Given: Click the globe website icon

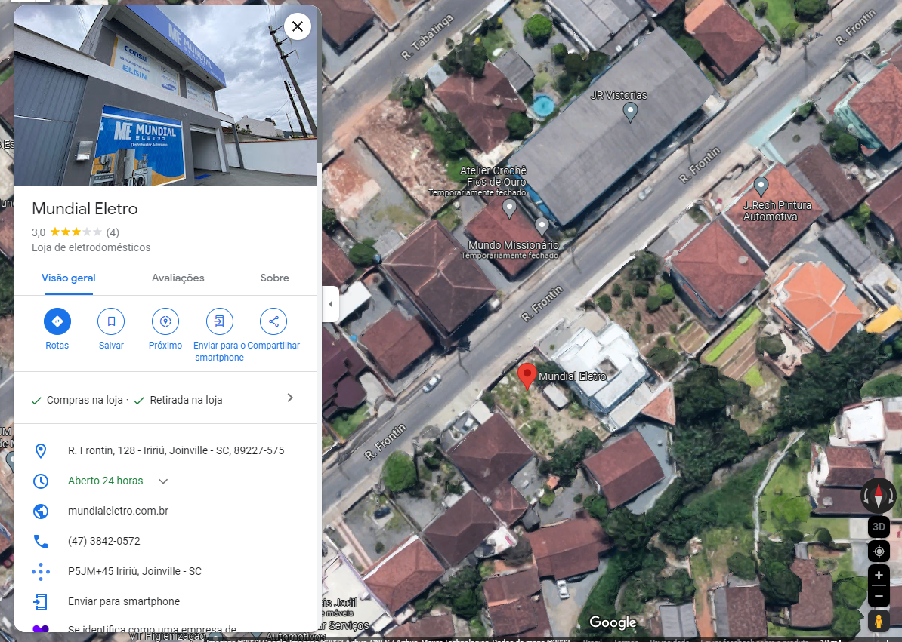Looking at the screenshot, I should (41, 511).
